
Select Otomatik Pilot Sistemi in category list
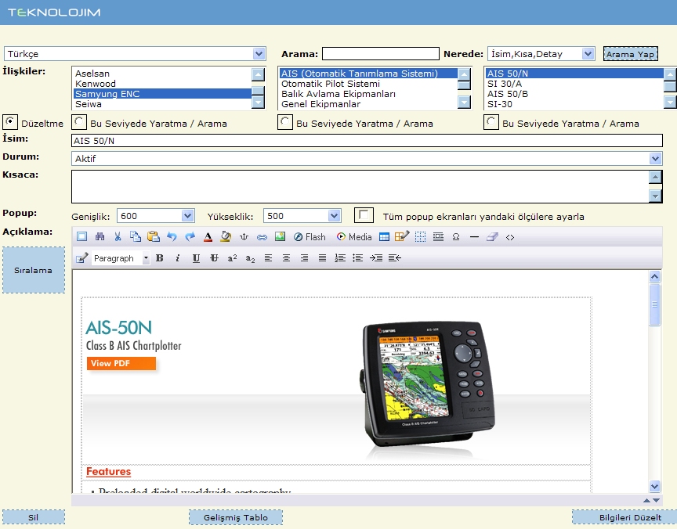point(368,84)
